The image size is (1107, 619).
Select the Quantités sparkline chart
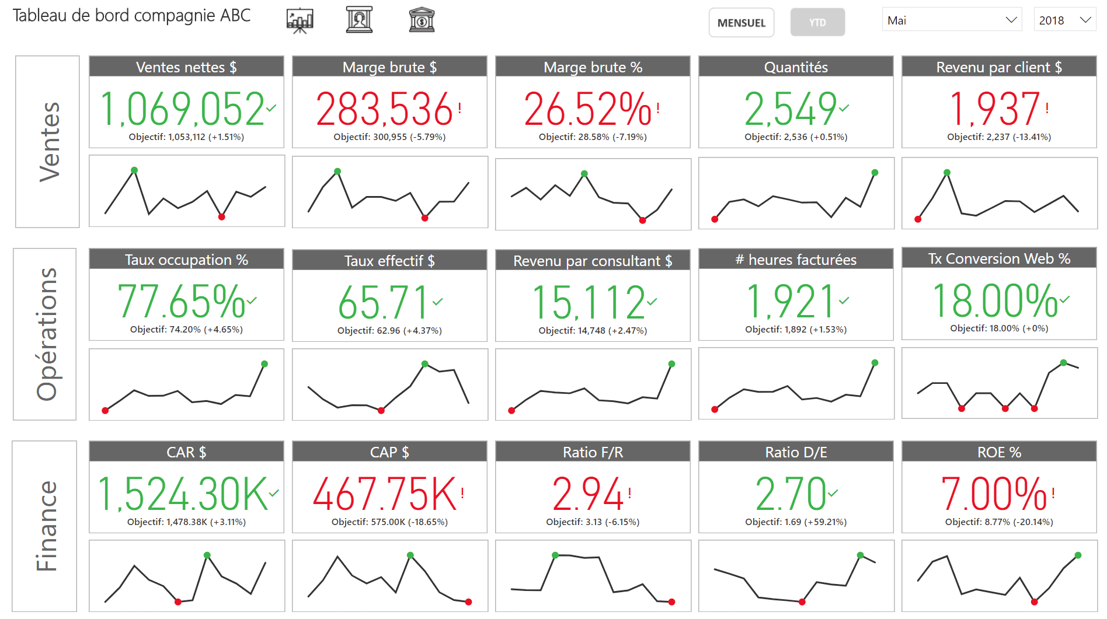[796, 193]
